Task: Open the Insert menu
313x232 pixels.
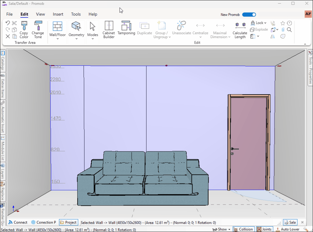Action: (x=58, y=14)
